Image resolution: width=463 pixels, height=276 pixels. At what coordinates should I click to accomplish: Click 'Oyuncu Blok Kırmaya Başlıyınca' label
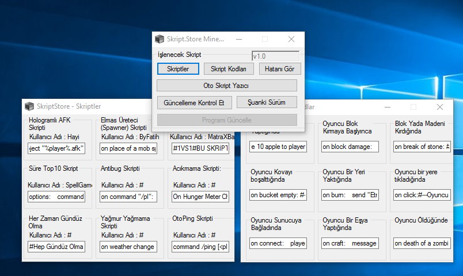347,128
